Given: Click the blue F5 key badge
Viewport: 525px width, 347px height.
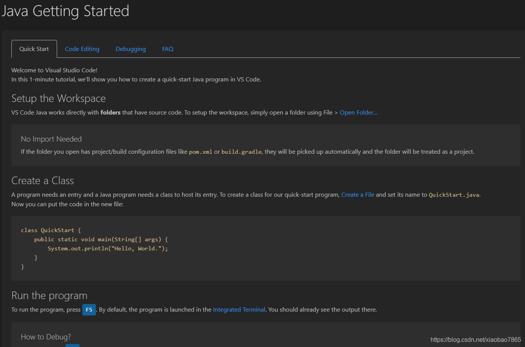Looking at the screenshot, I should coord(89,310).
